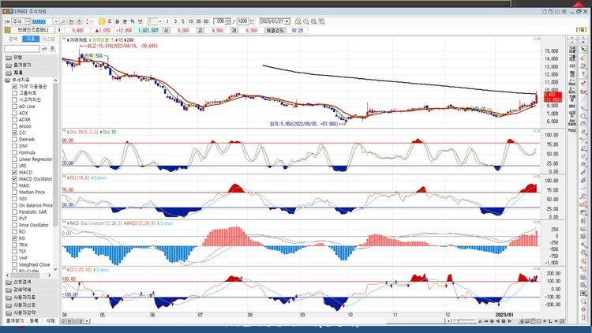
Task: Click the stock info 'i' icon
Action: point(59,30)
